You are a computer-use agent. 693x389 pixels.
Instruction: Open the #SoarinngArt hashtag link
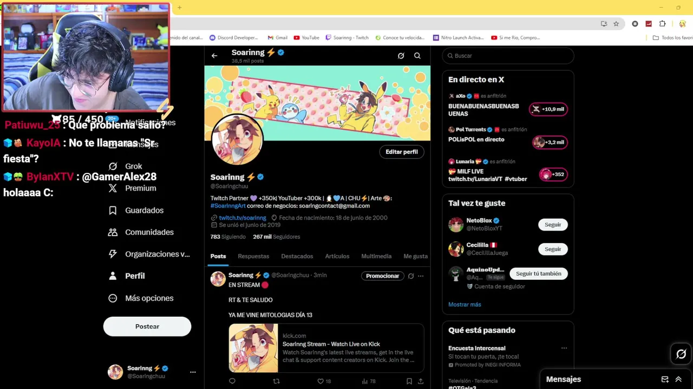[228, 206]
